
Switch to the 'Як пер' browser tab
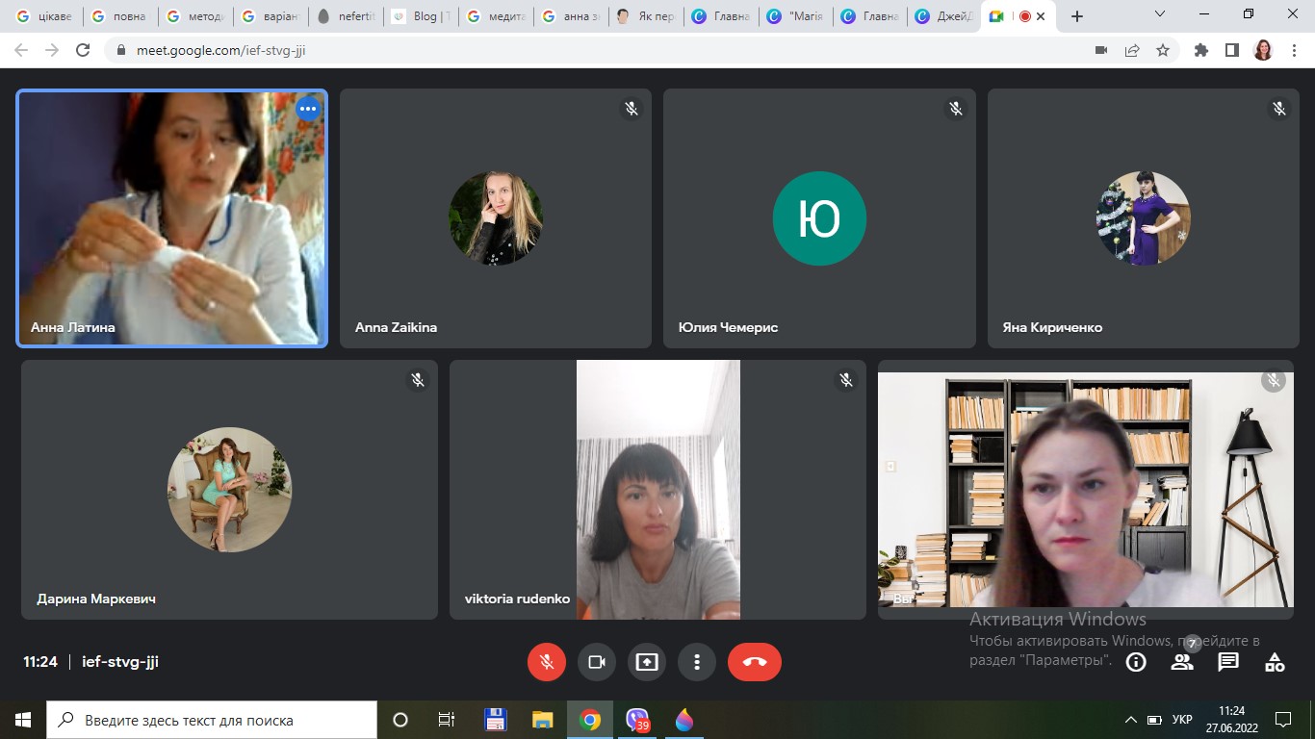point(645,16)
